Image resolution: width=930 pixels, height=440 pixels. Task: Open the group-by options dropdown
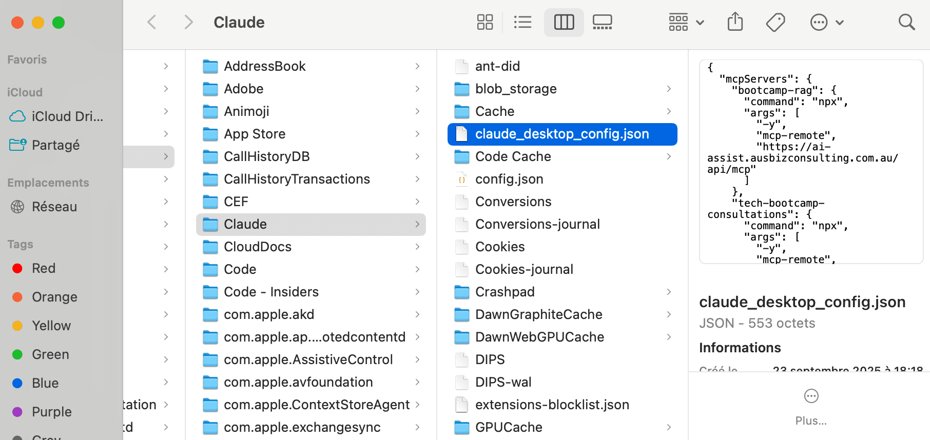pos(686,23)
